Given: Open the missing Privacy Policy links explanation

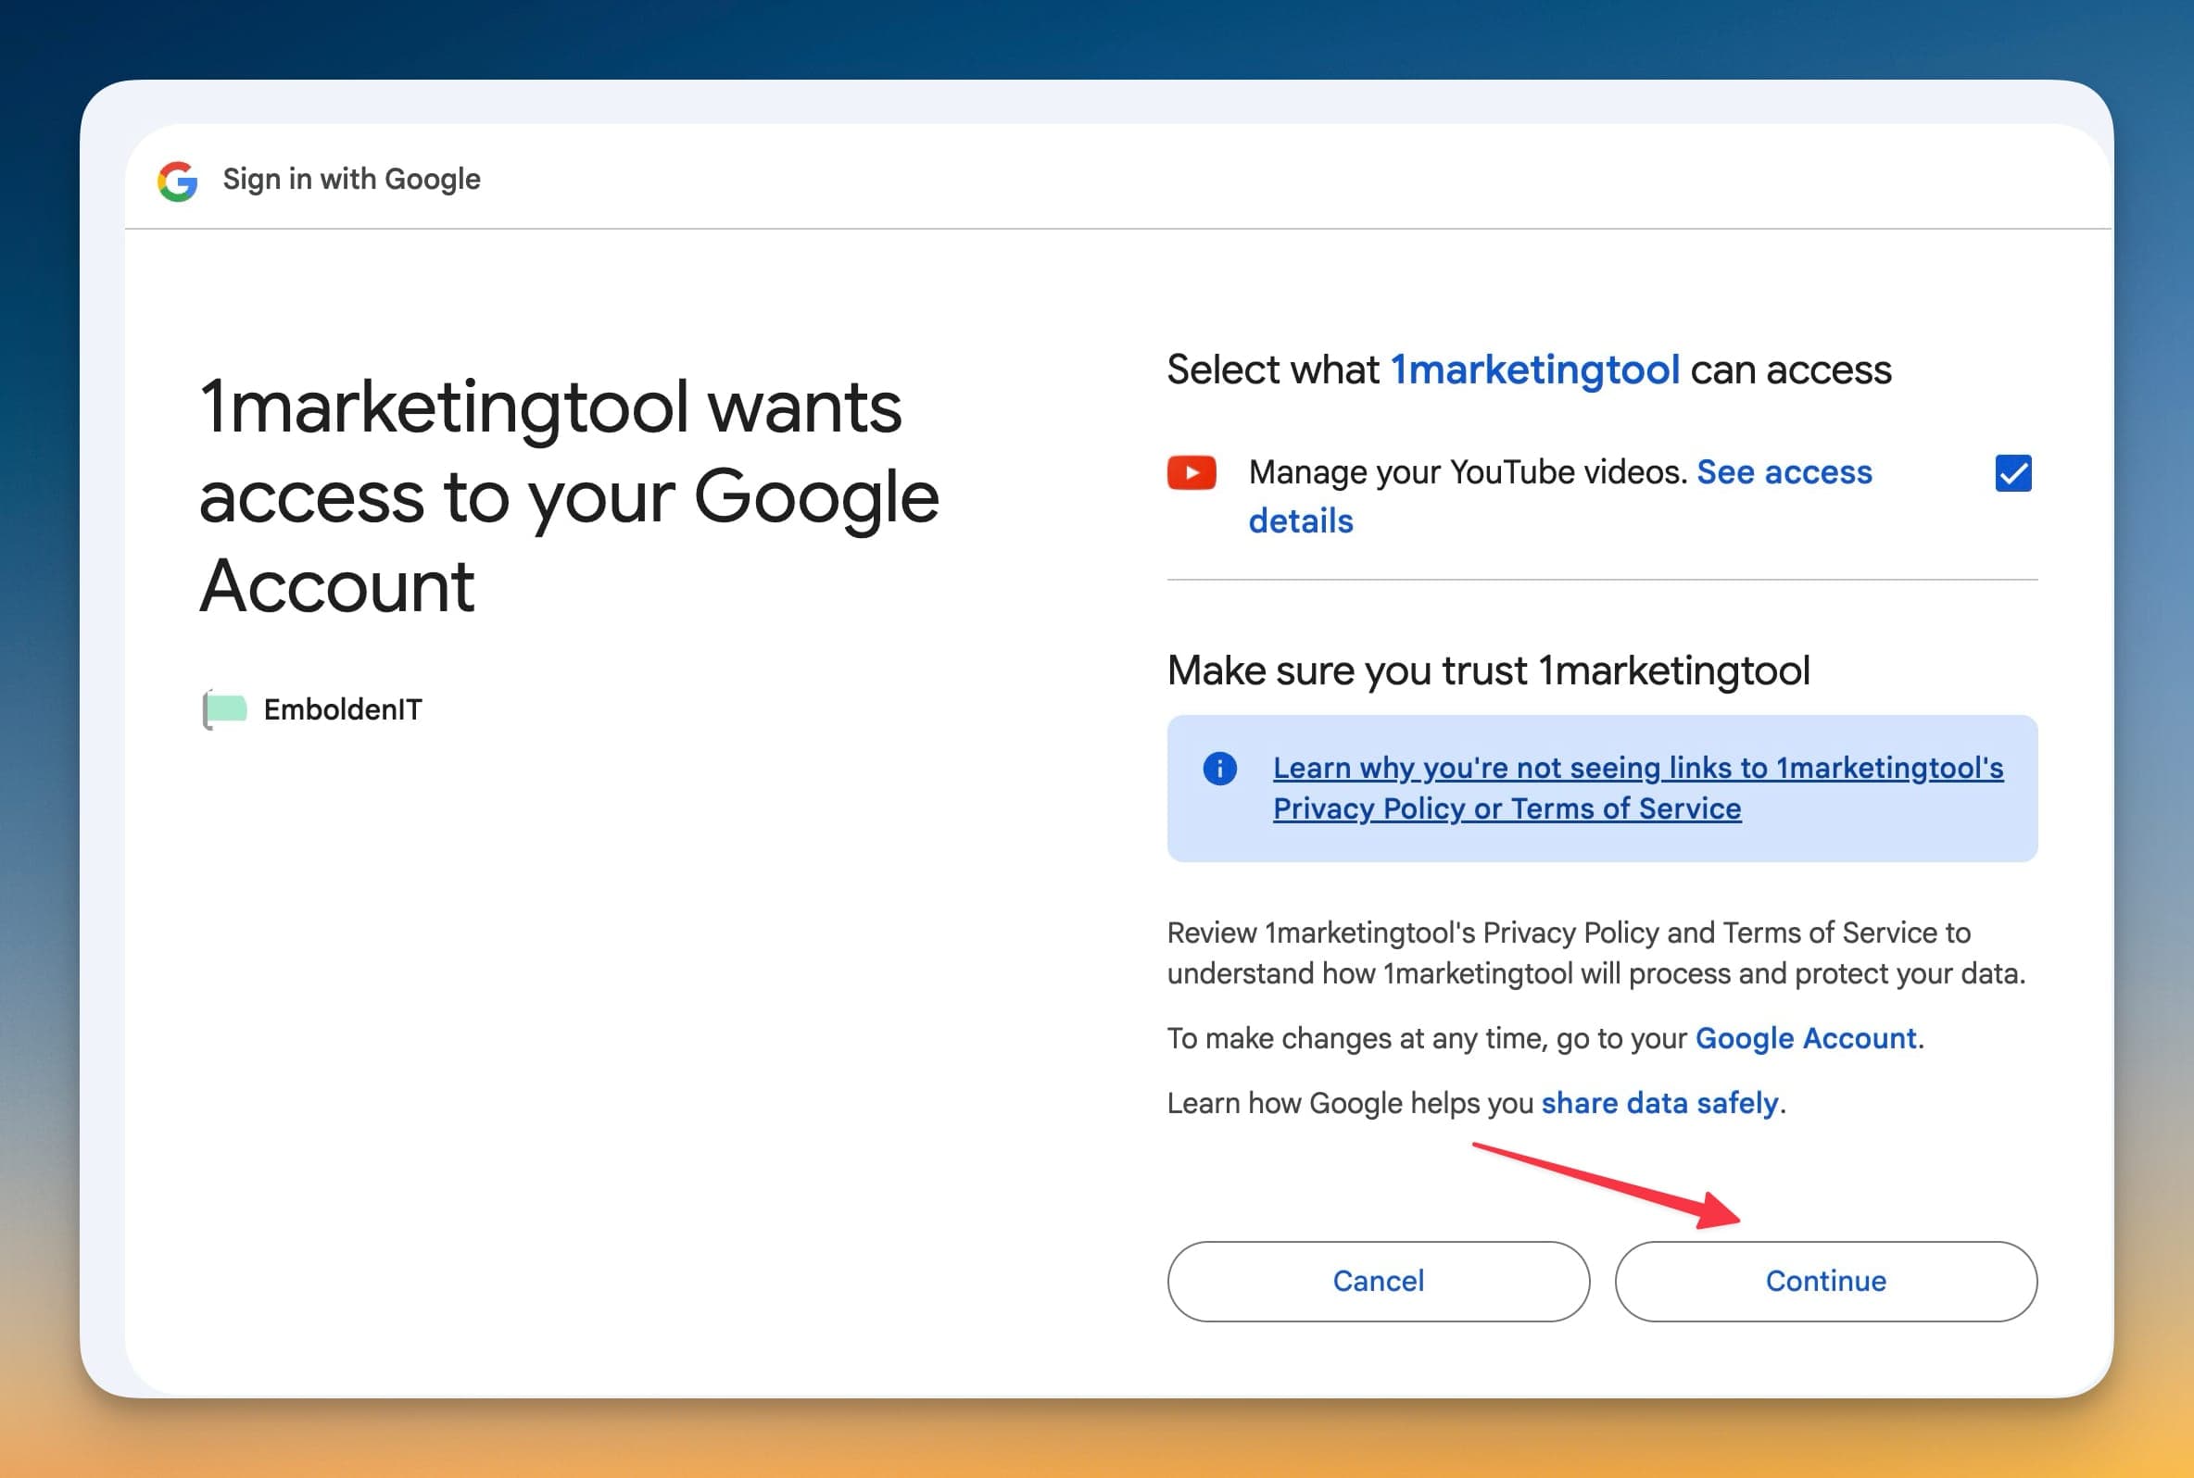Looking at the screenshot, I should [x=1638, y=788].
